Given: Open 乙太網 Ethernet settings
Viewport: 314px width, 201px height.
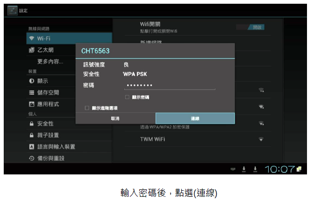Looking at the screenshot, I should click(x=48, y=50).
